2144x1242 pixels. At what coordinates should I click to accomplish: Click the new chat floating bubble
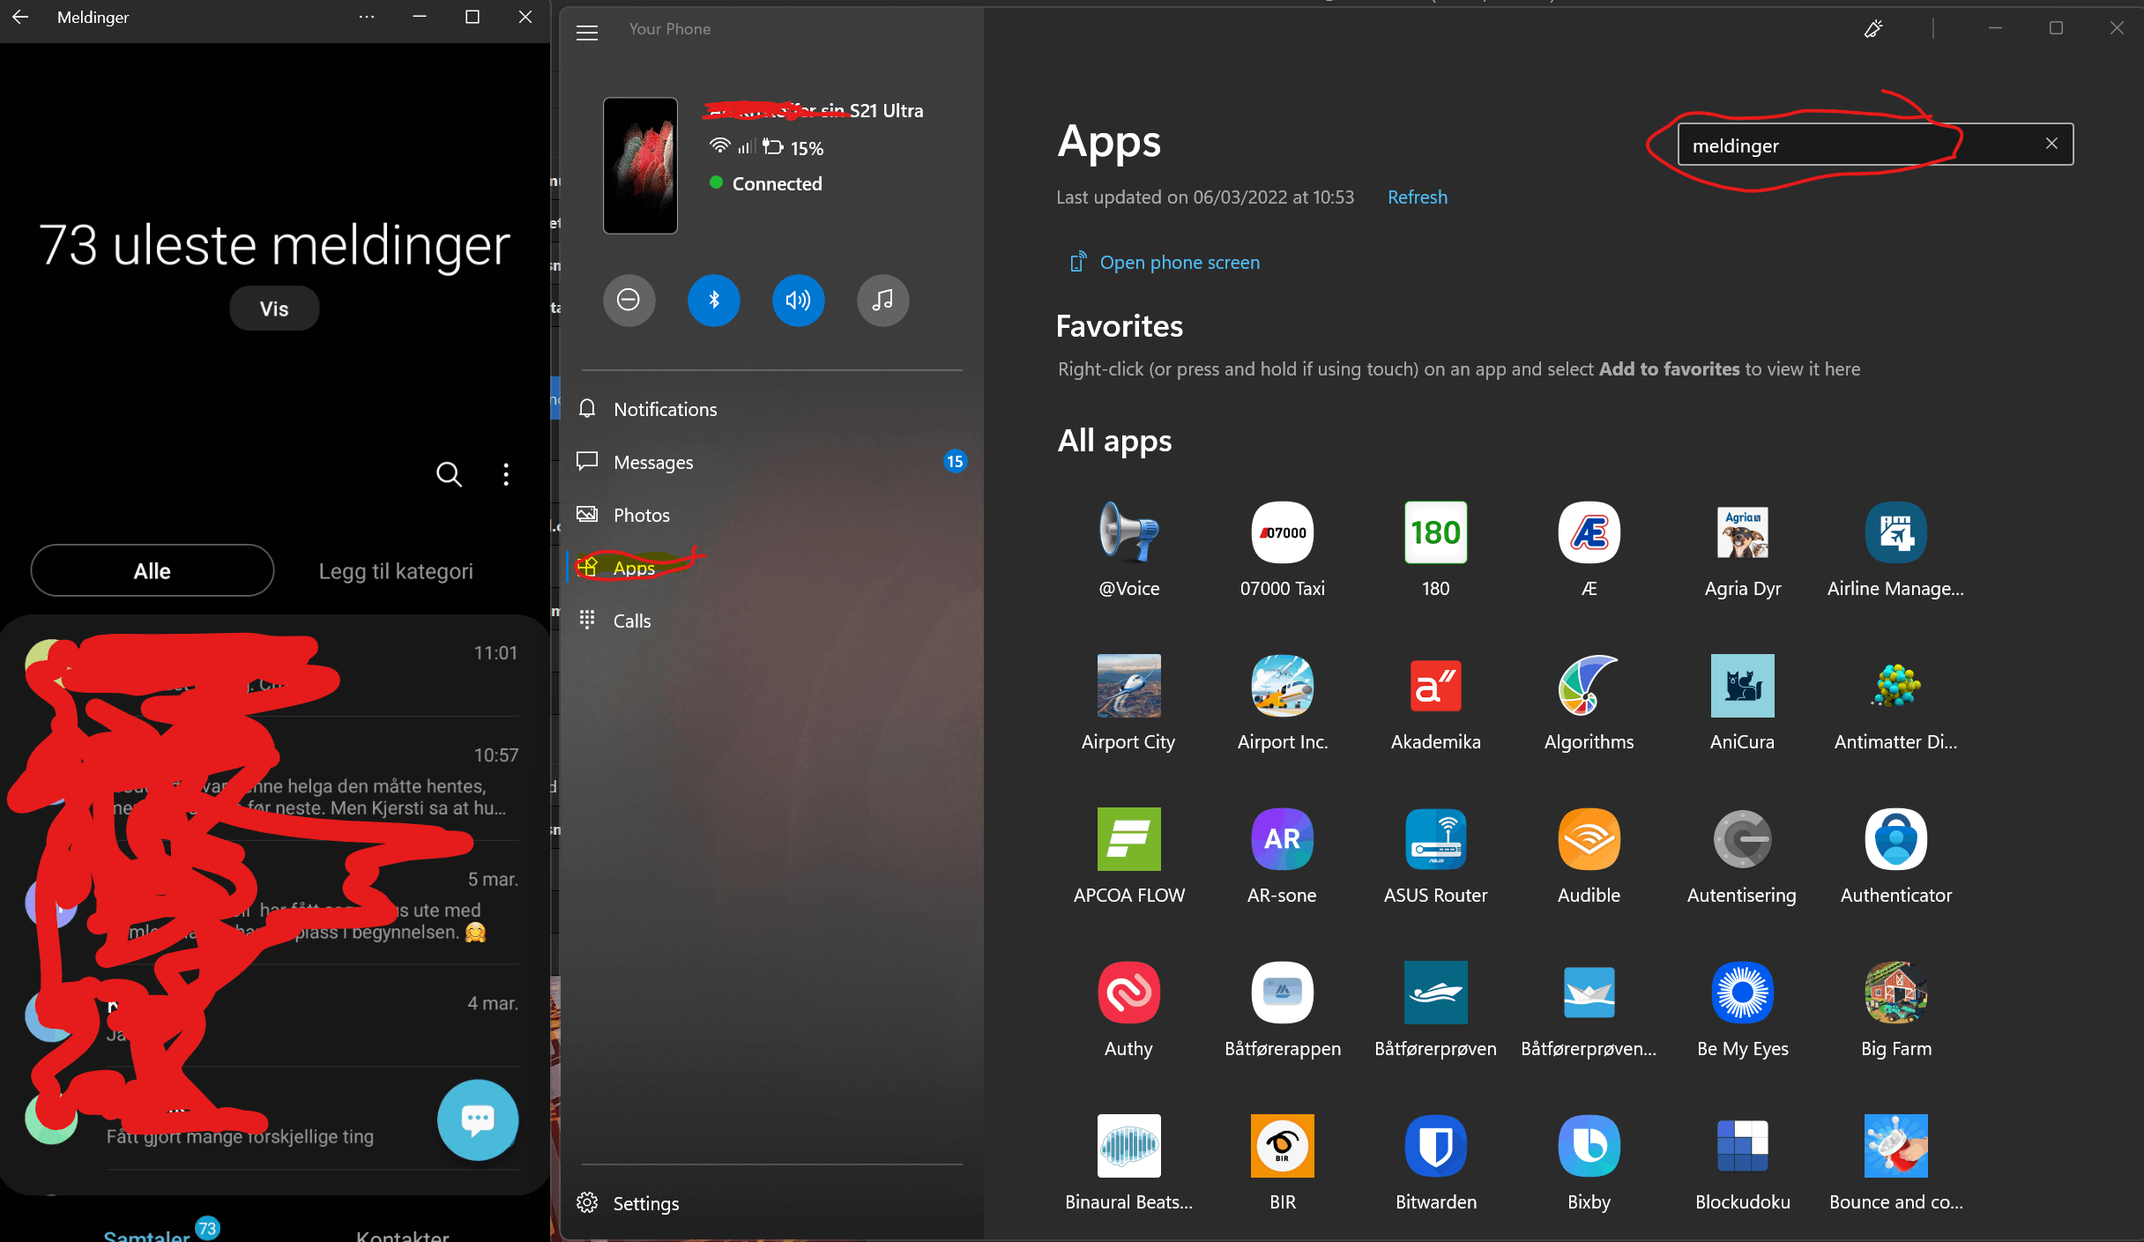tap(478, 1119)
